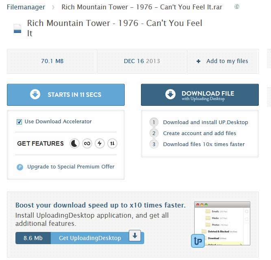Click step 2 number circle

[154, 133]
